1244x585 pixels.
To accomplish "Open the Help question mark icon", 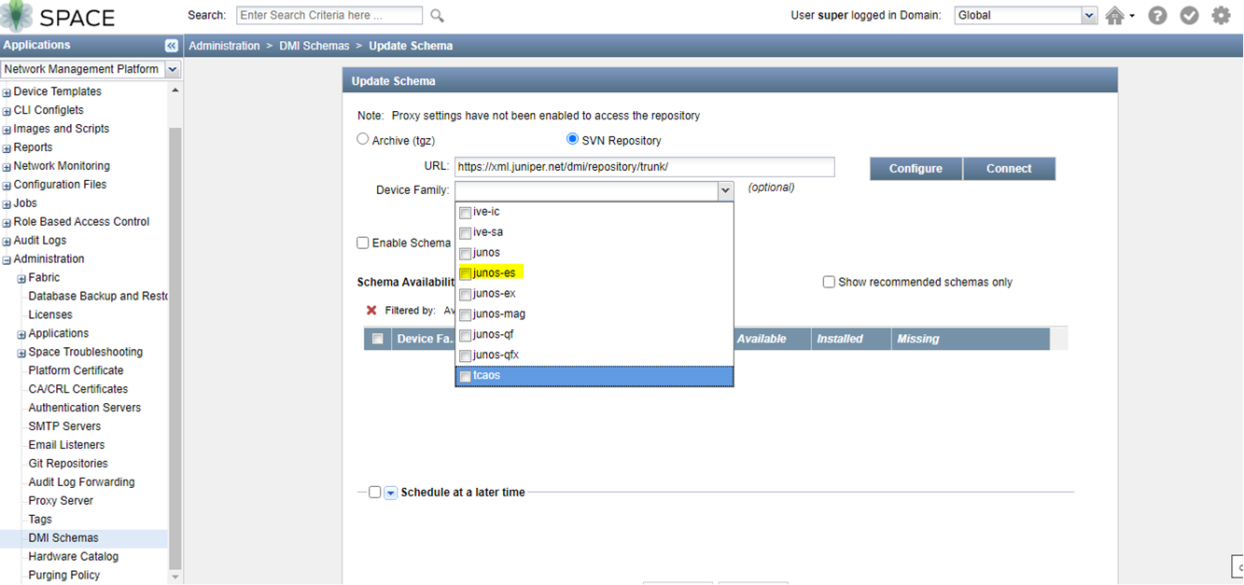I will tap(1157, 16).
